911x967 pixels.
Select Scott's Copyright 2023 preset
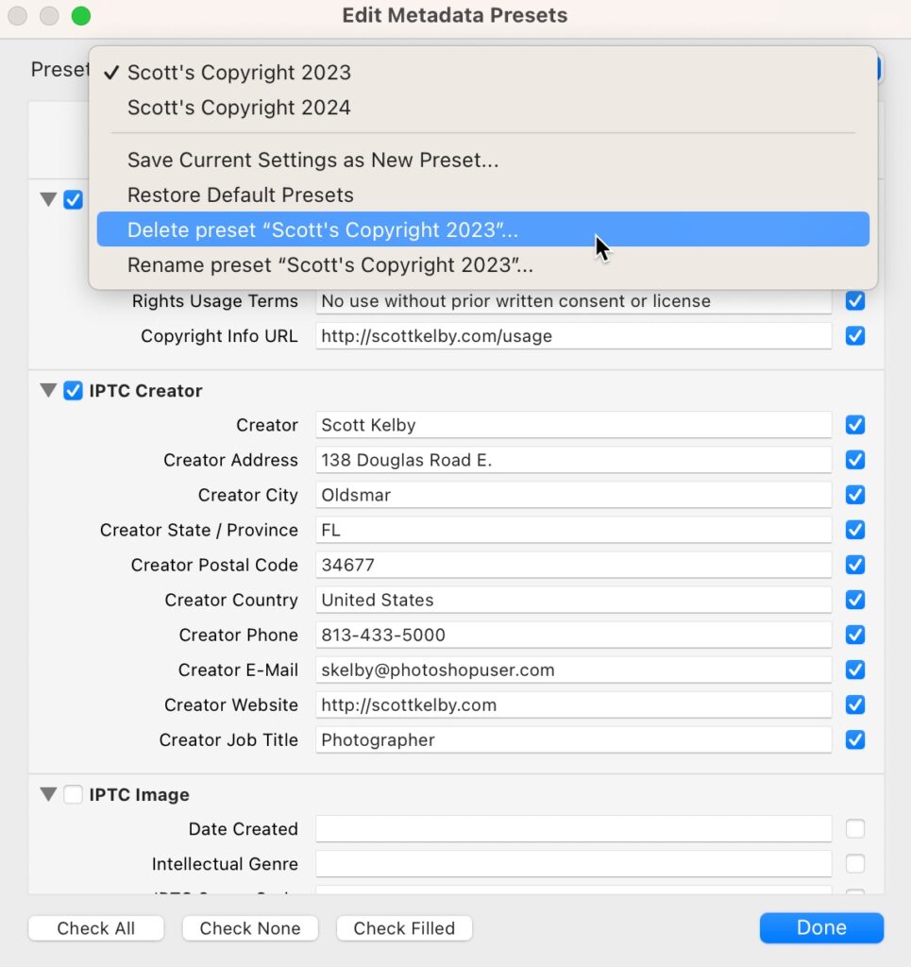482,72
